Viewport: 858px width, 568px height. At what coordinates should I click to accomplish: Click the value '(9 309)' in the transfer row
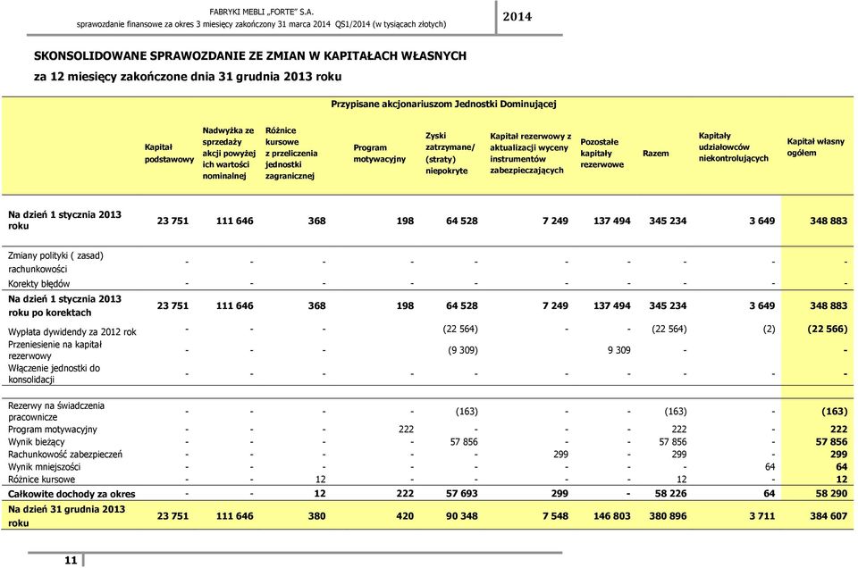(x=463, y=350)
